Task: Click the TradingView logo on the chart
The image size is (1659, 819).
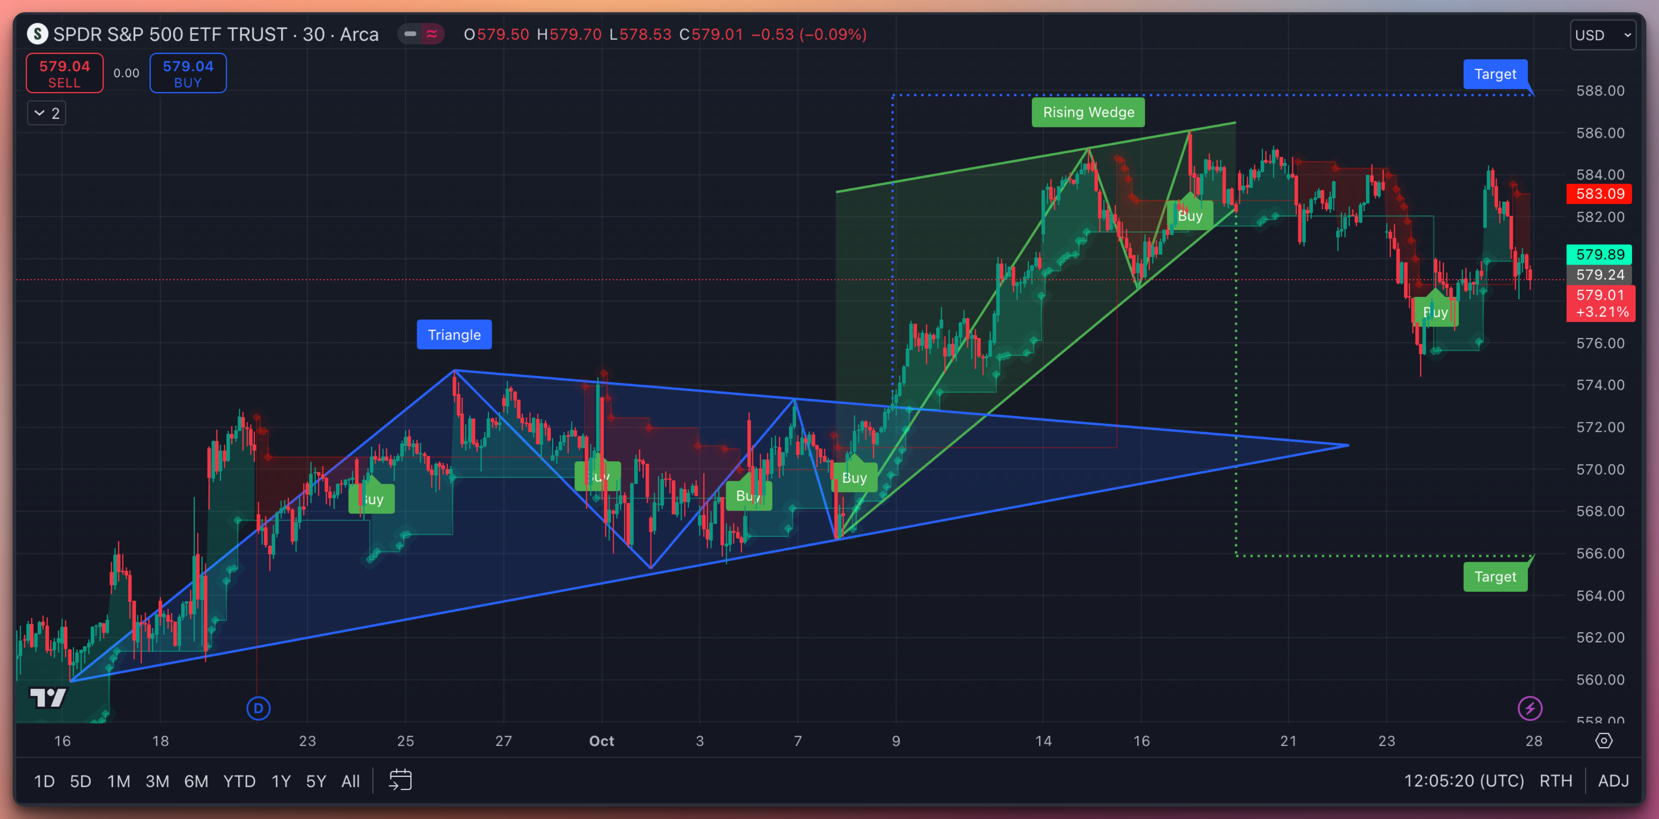Action: (48, 697)
